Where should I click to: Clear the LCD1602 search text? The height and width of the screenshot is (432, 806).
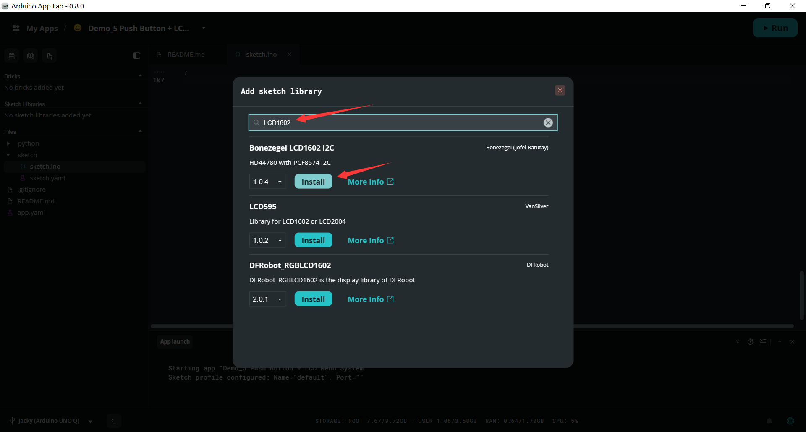click(x=548, y=122)
